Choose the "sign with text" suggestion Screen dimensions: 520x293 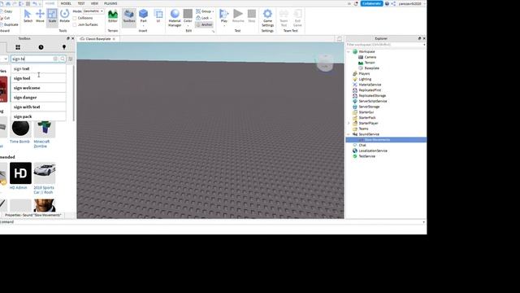(x=38, y=107)
